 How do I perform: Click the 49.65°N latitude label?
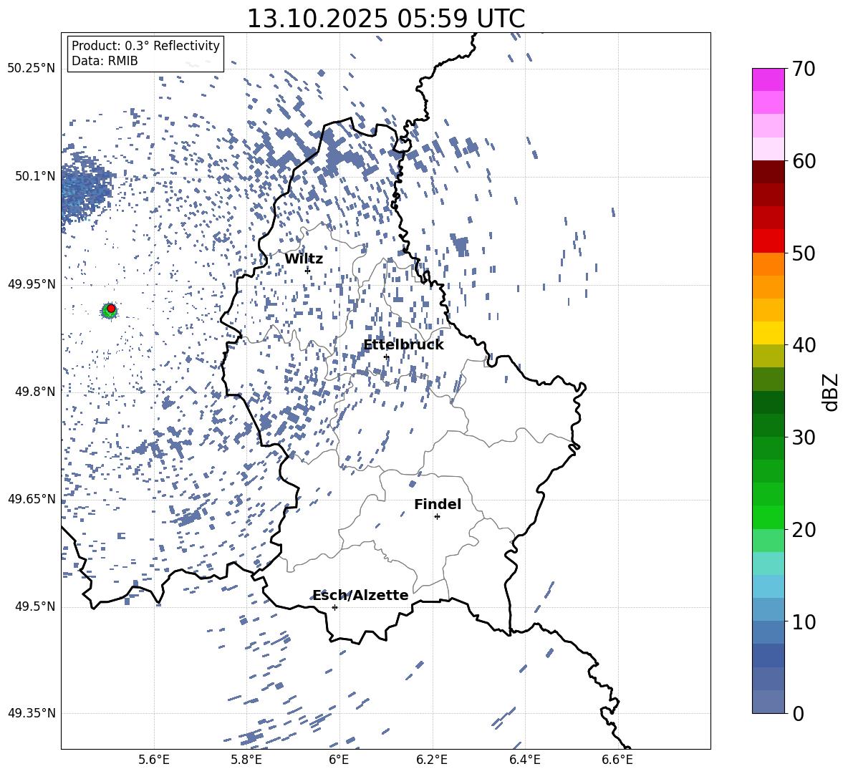tap(32, 498)
